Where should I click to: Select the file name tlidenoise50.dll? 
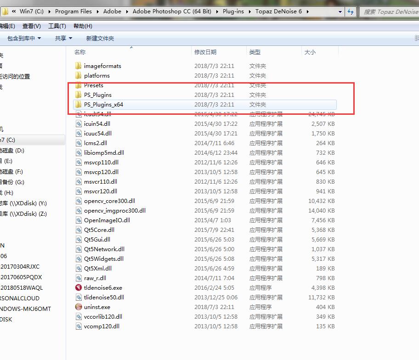(x=104, y=297)
